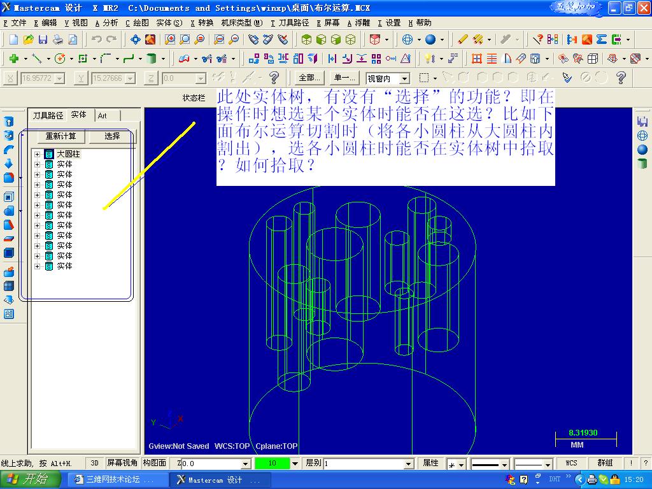Open the 转换 menu
Viewport: 652px width, 489px height.
(202, 23)
